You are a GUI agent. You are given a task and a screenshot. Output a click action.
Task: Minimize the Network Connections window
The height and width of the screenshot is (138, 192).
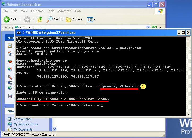coord(150,5)
